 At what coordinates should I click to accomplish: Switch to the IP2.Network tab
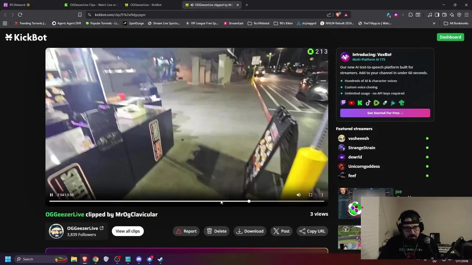click(29, 5)
